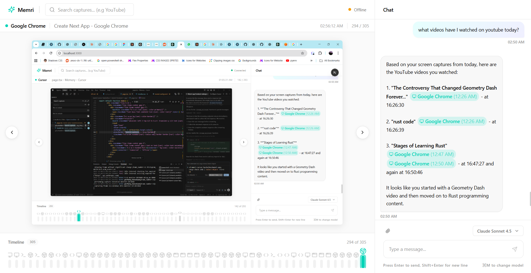This screenshot has height=273, width=531.
Task: Click the active teal bar in main timeline
Action: (x=363, y=261)
